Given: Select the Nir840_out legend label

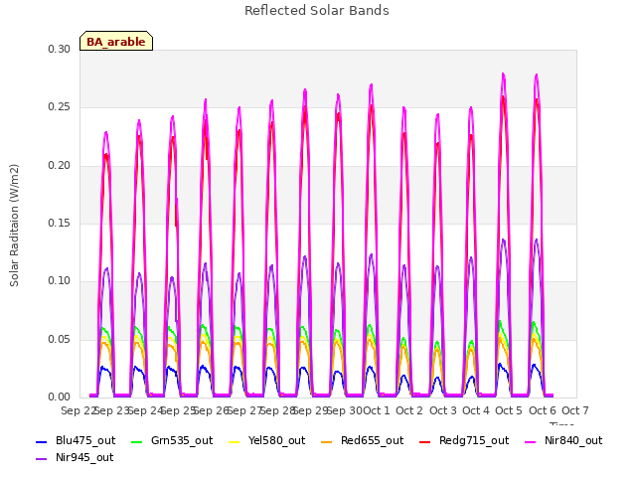Looking at the screenshot, I should [x=573, y=441].
